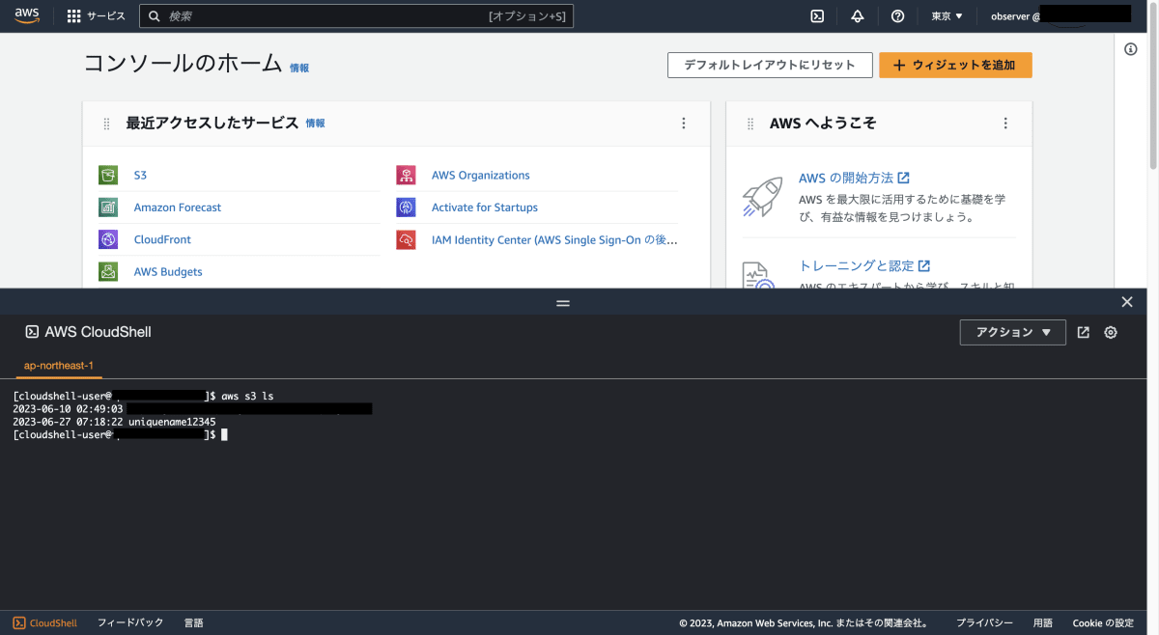Click the aws s3 ls command text
1159x635 pixels.
248,397
